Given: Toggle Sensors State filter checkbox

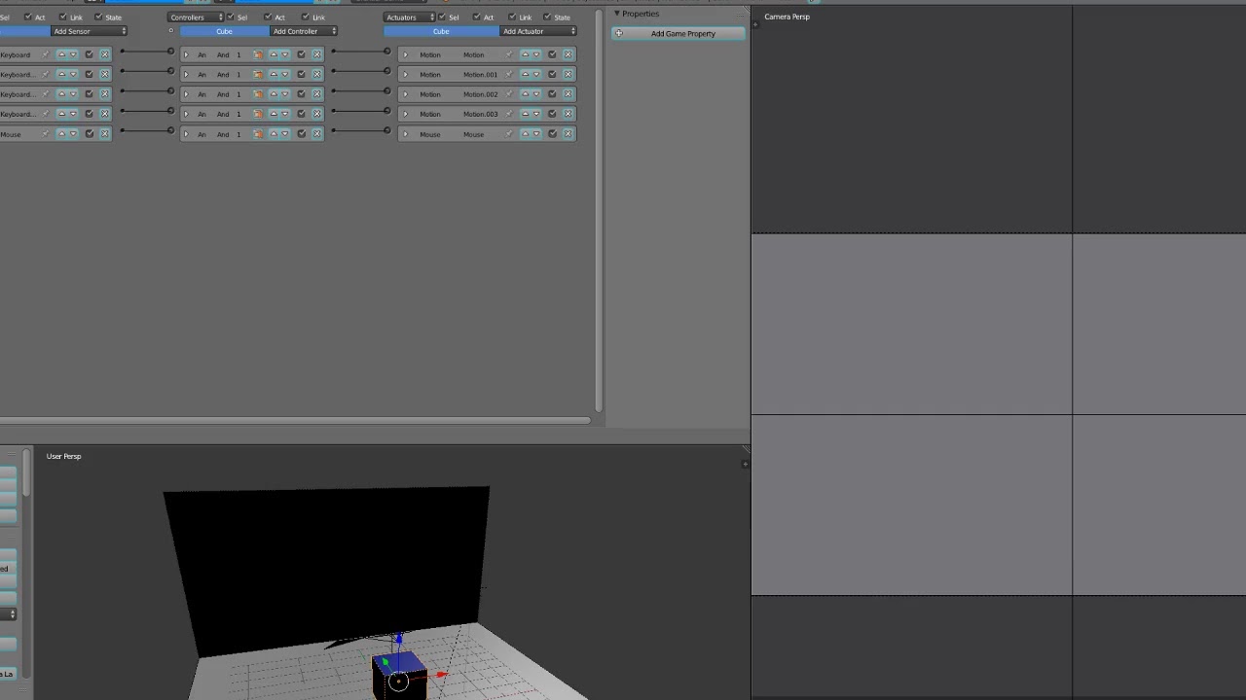Looking at the screenshot, I should [x=99, y=17].
